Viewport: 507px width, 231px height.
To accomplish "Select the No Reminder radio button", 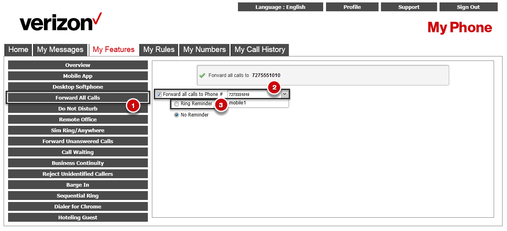I will tap(176, 115).
